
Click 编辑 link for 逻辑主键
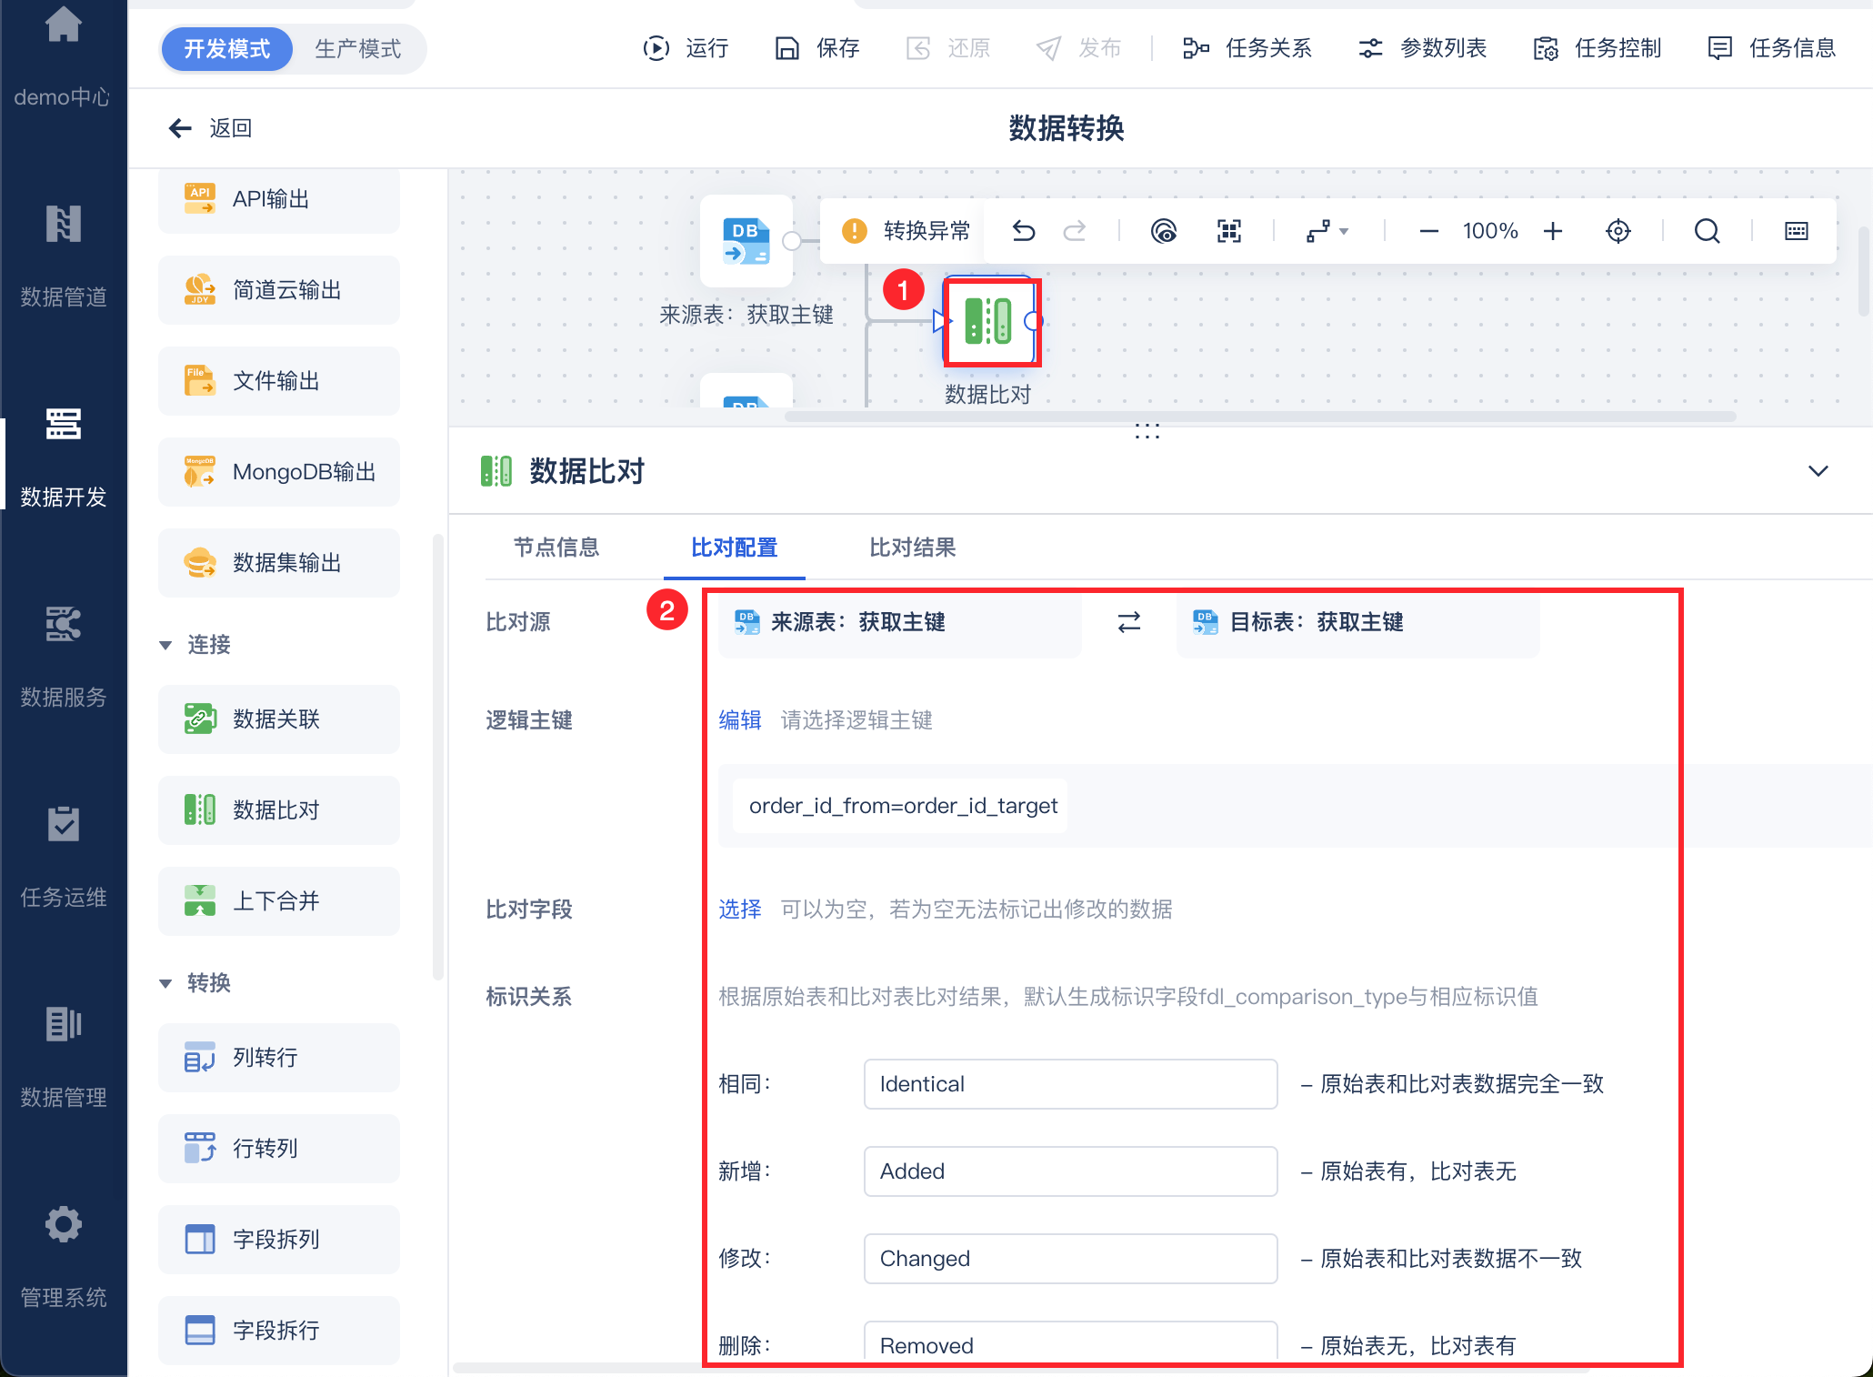739,720
